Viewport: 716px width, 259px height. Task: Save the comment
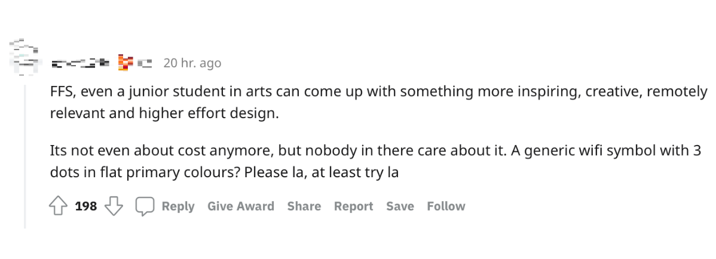[x=400, y=206]
